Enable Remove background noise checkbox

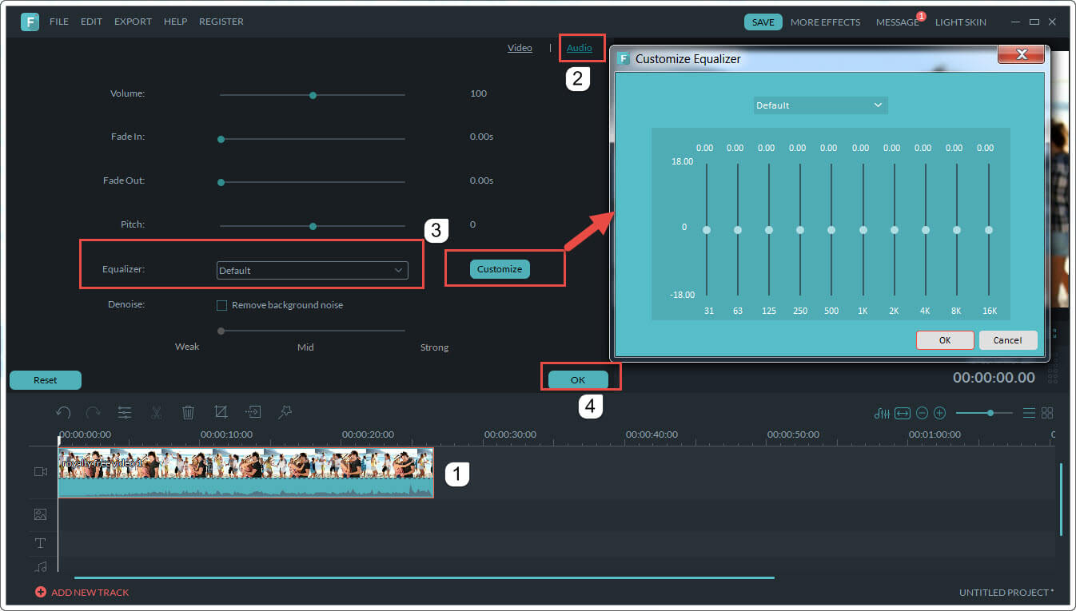pos(222,305)
